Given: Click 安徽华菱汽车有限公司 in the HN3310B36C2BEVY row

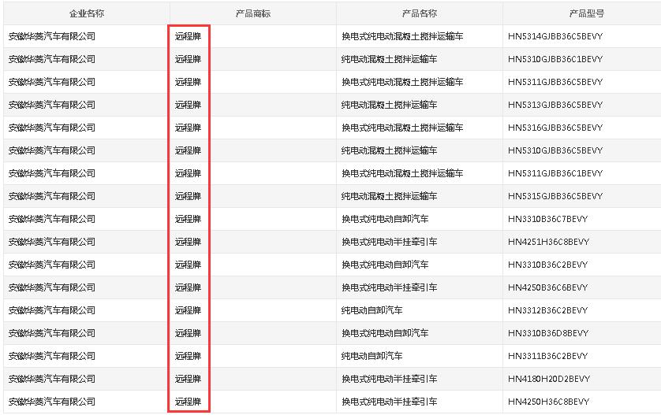Looking at the screenshot, I should pyautogui.click(x=52, y=265).
